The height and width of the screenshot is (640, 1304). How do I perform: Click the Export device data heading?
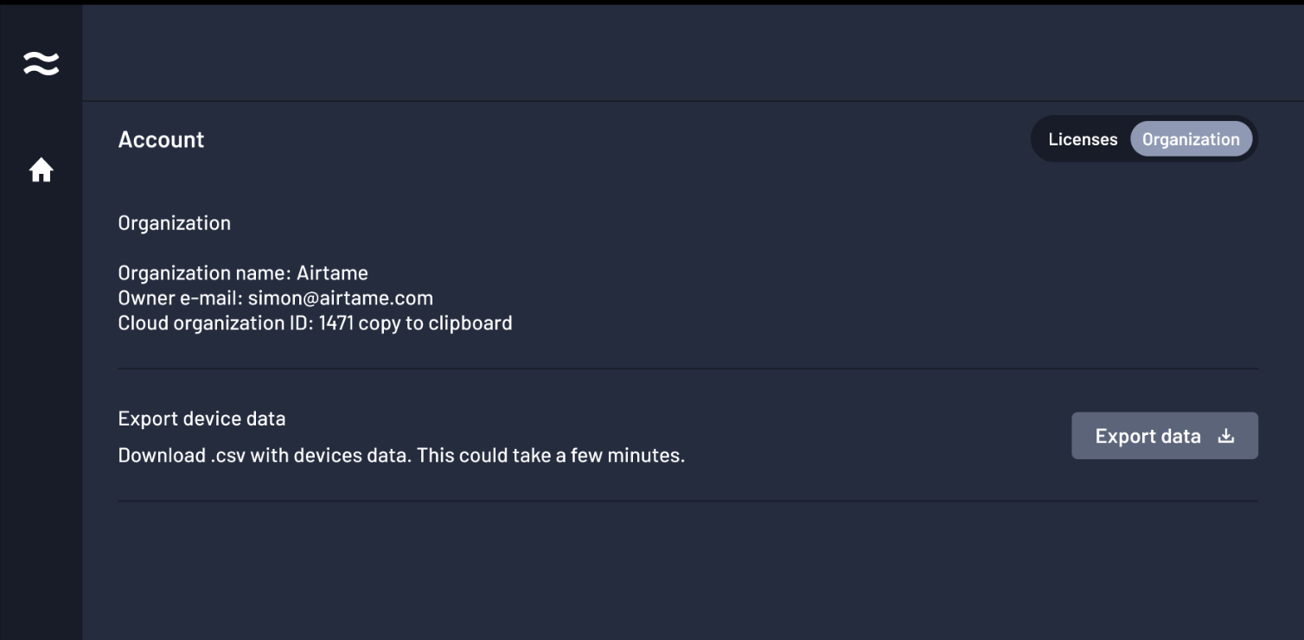pos(201,419)
